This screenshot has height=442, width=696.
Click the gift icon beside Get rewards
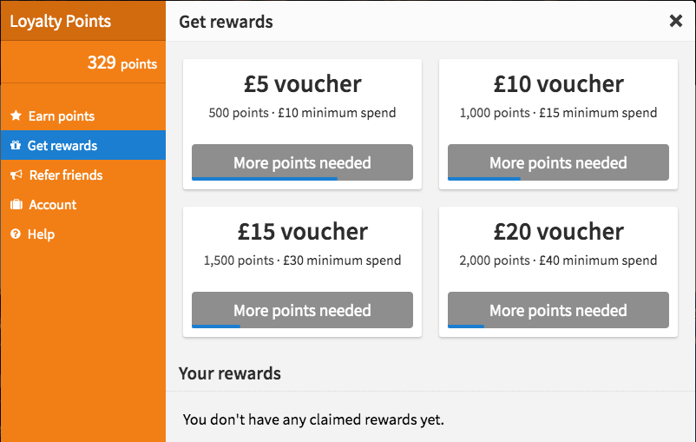tap(16, 145)
